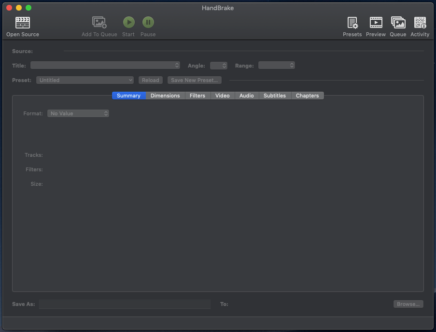Open the Subtitles tab
Image resolution: width=436 pixels, height=332 pixels.
(x=275, y=96)
